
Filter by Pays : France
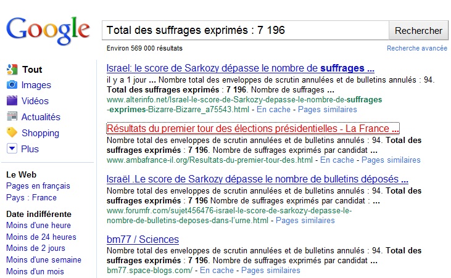point(31,198)
